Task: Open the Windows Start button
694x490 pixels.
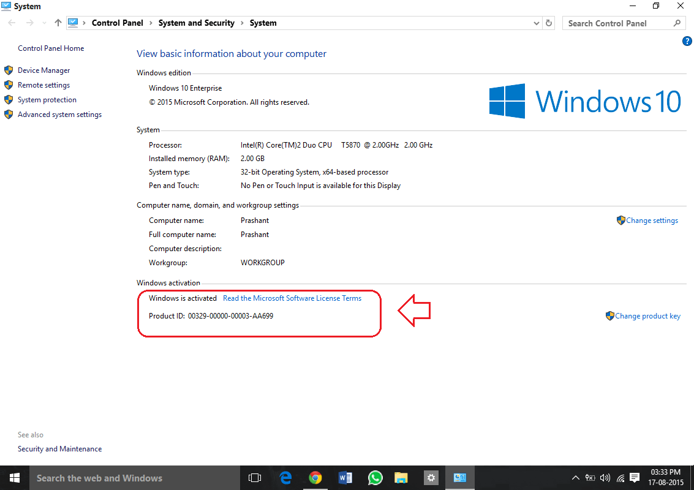Action: point(15,478)
